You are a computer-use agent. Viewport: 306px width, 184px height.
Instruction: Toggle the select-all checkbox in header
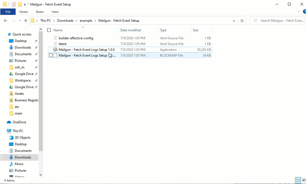click(x=49, y=30)
